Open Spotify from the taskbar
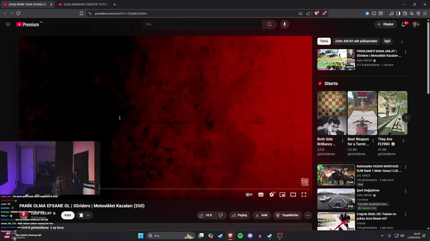 [x=240, y=236]
